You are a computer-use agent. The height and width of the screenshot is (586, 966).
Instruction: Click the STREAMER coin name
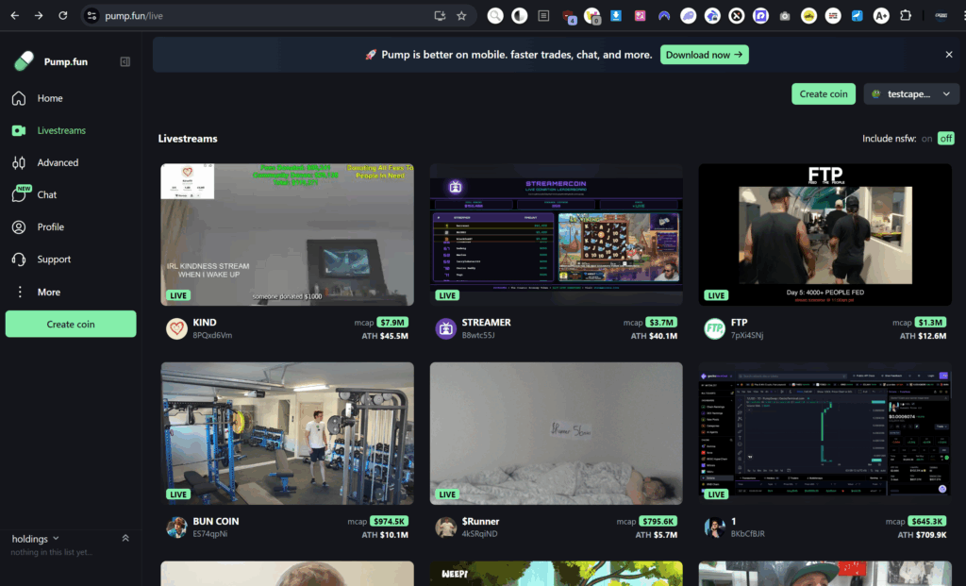click(486, 323)
